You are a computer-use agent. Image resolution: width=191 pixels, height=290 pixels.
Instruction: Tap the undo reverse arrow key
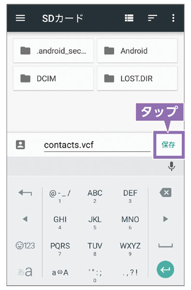coord(25,193)
